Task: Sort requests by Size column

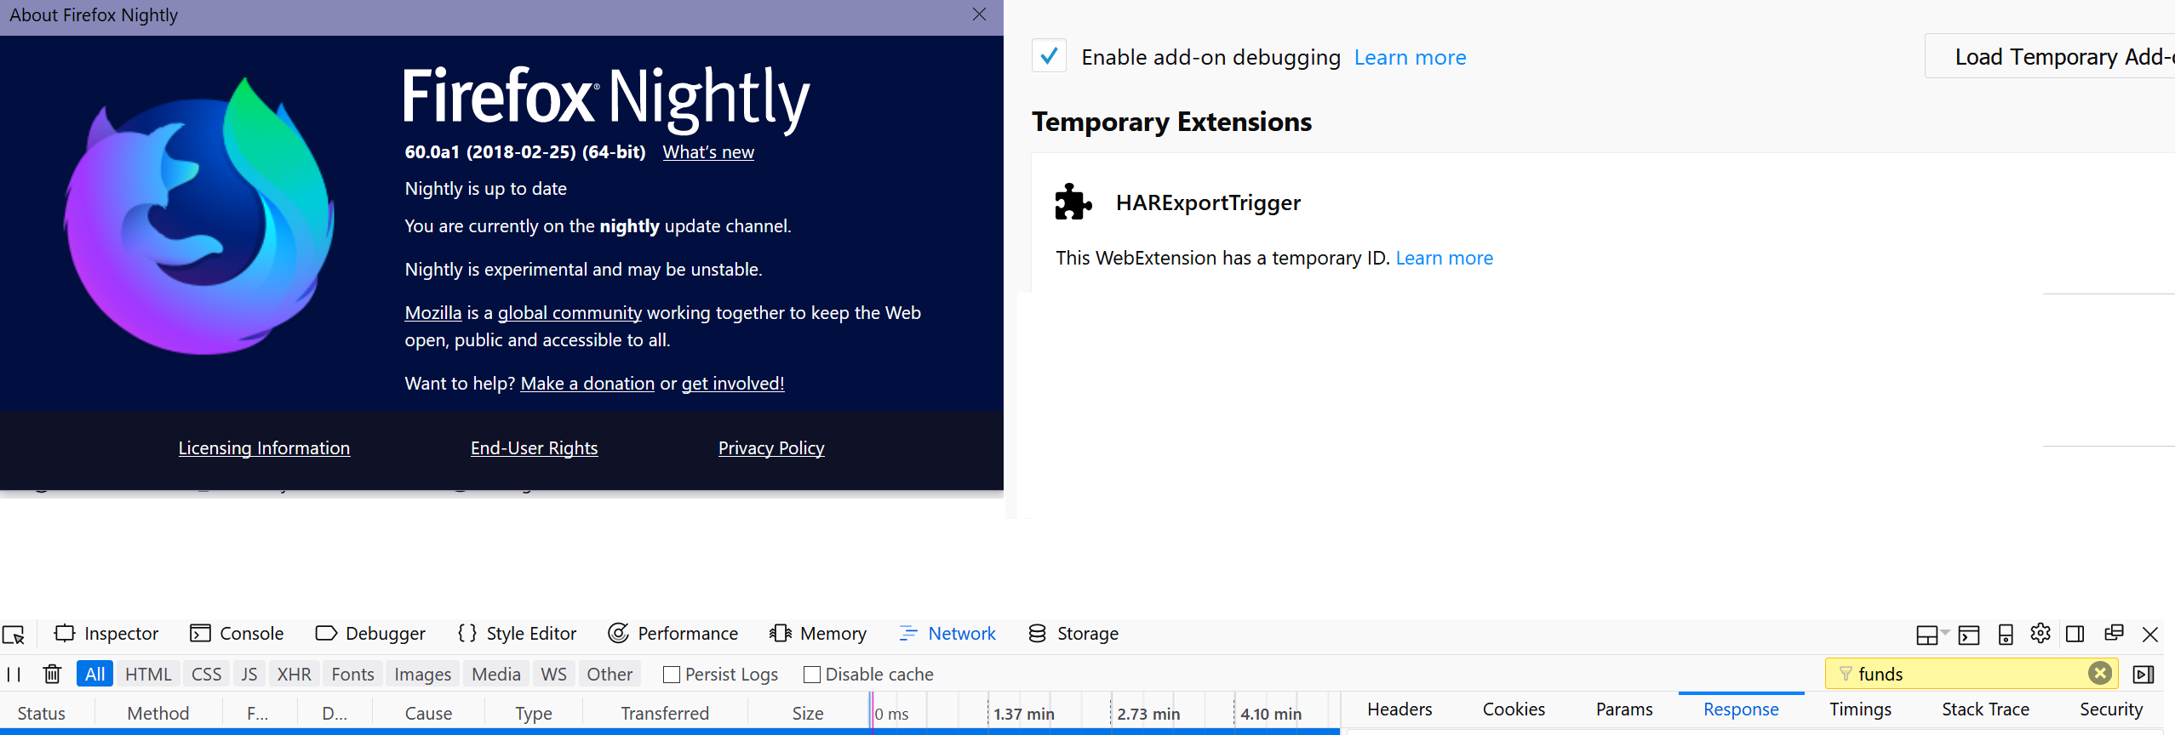Action: coord(808,713)
